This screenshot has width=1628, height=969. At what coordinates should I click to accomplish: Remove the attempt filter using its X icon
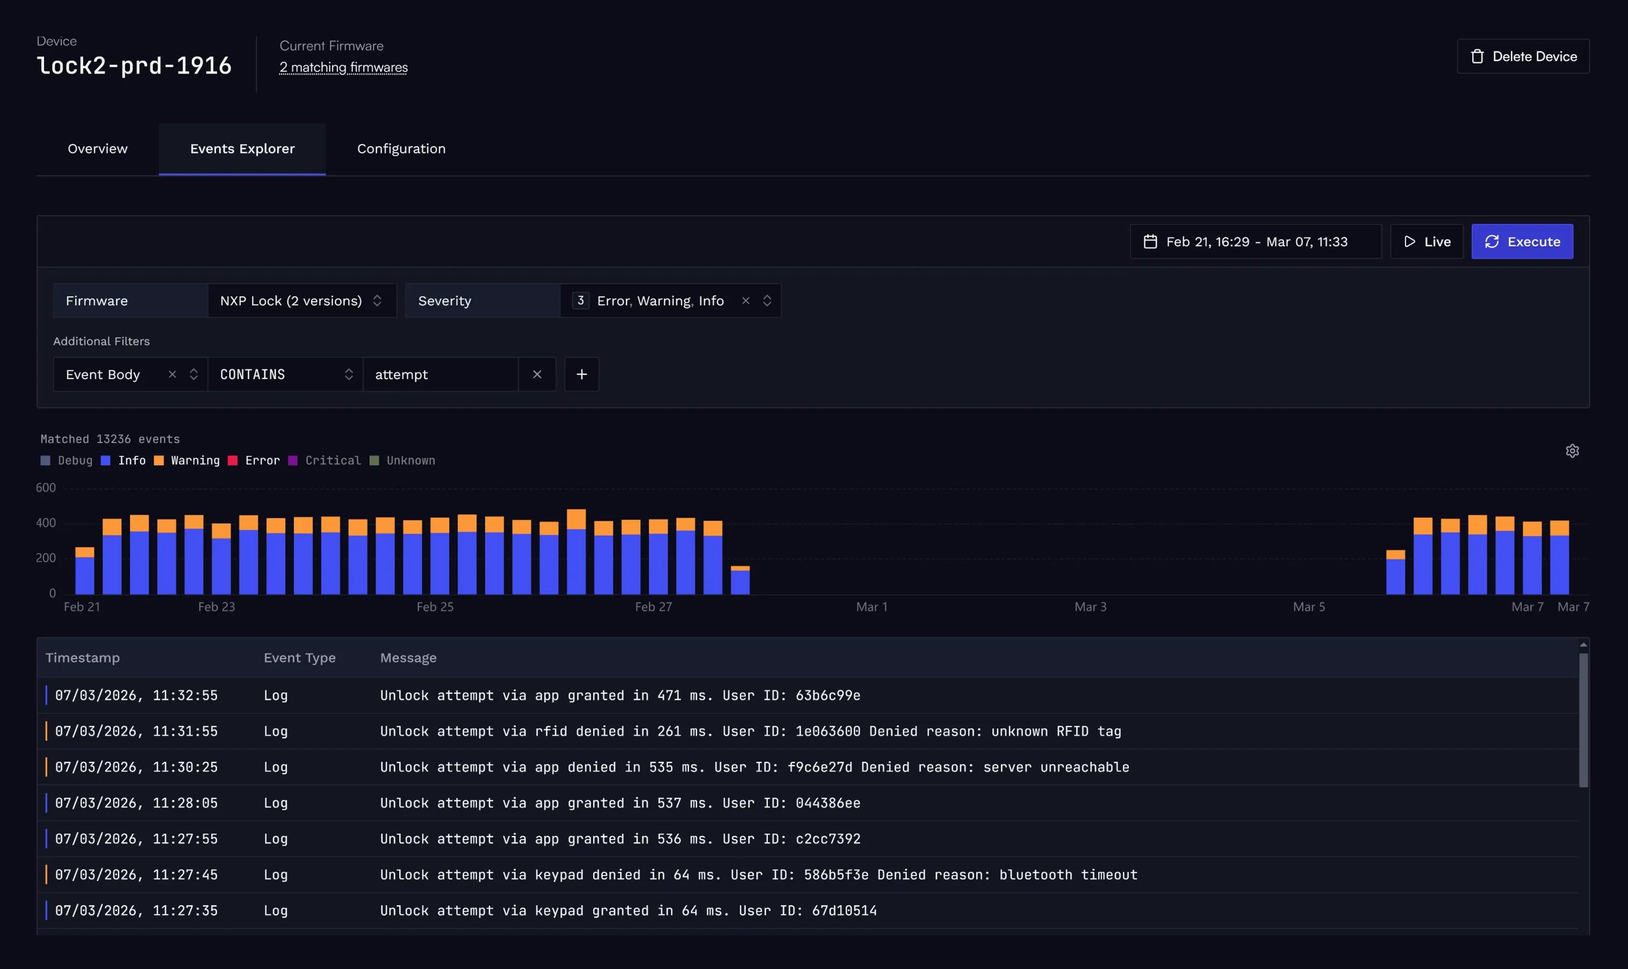[x=537, y=374]
